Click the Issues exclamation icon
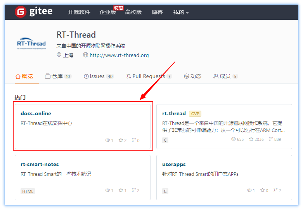 [x=86, y=76]
